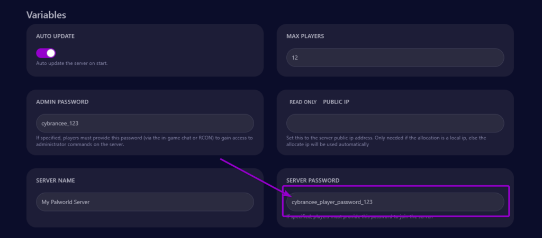Click the read-only Public IP field
This screenshot has width=542, height=238.
pos(395,123)
